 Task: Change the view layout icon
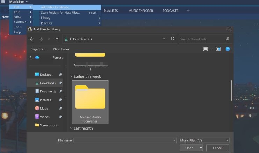(x=205, y=49)
